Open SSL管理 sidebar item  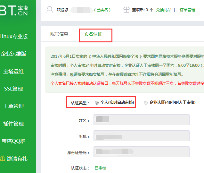pyautogui.click(x=13, y=89)
